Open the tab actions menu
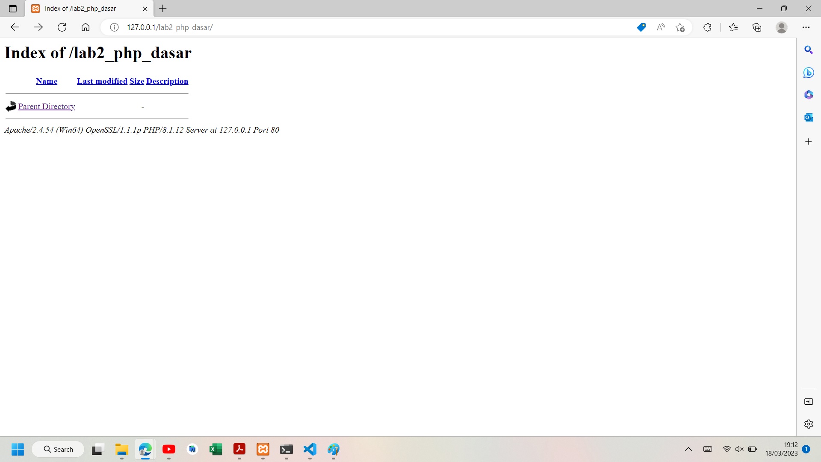 12,8
